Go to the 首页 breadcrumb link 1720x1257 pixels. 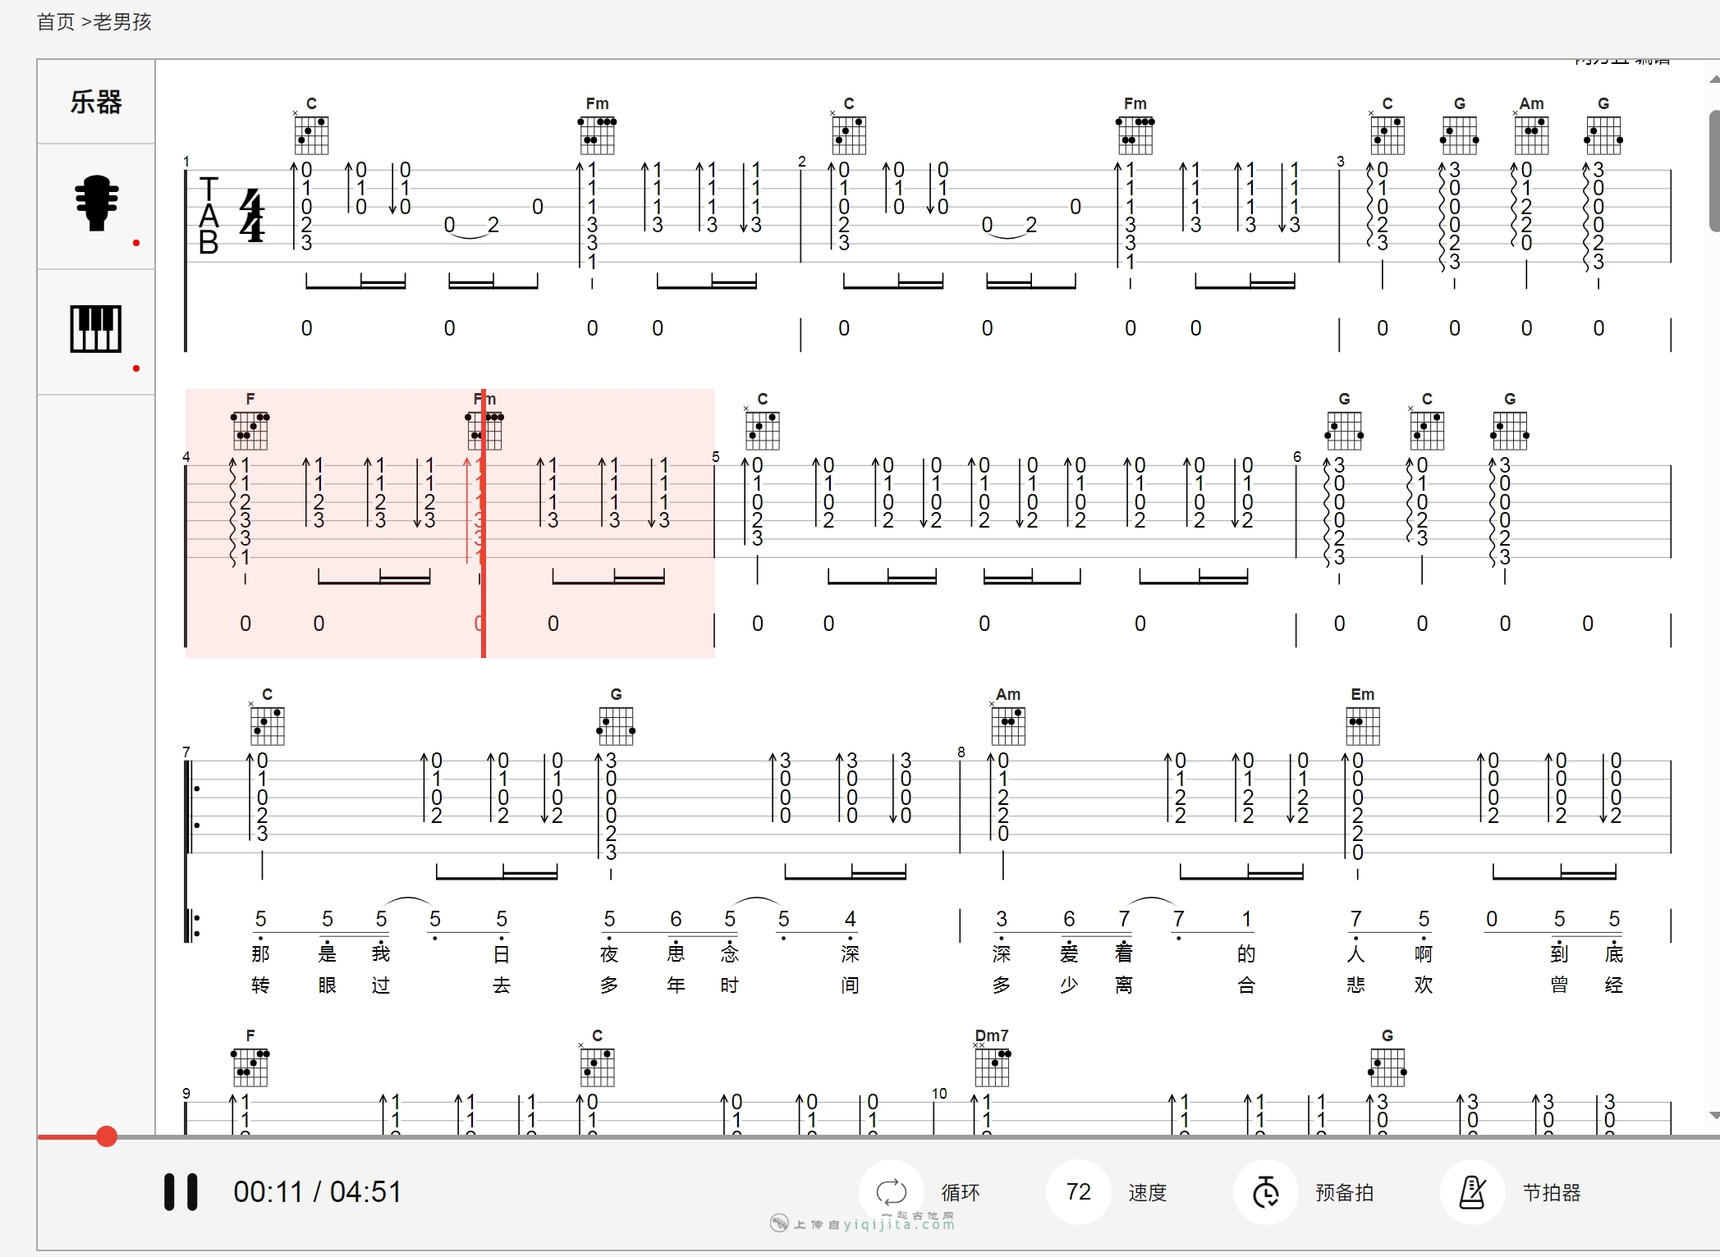tap(56, 22)
